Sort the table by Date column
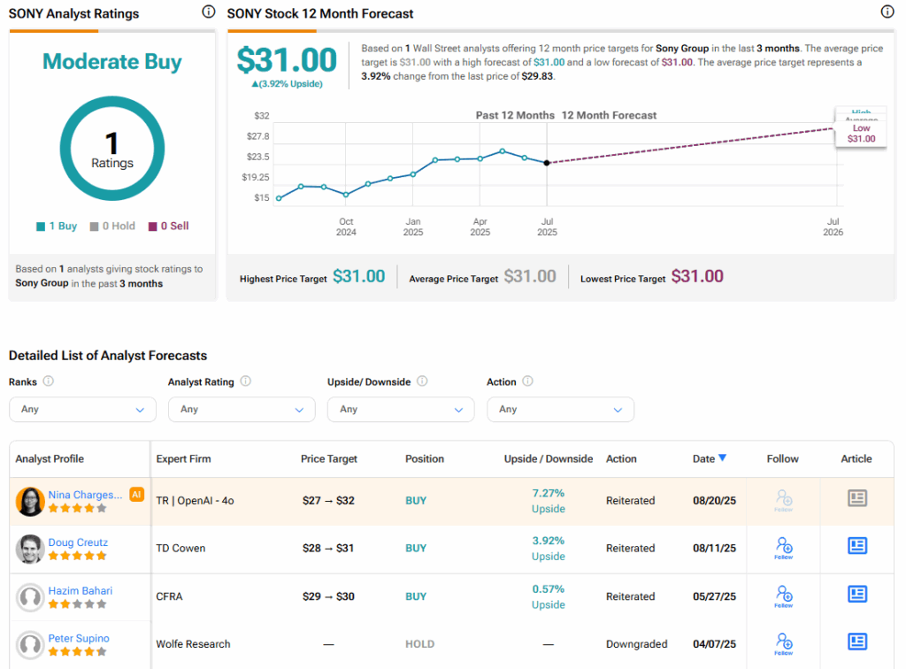 pyautogui.click(x=710, y=458)
